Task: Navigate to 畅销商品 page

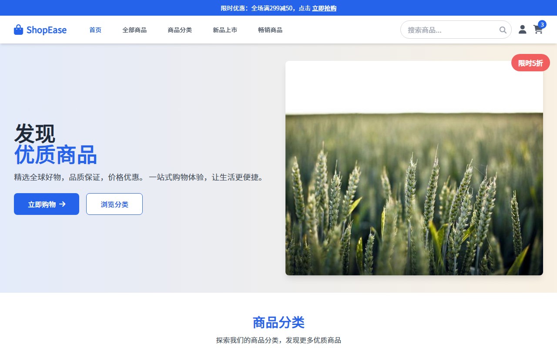Action: [x=270, y=30]
